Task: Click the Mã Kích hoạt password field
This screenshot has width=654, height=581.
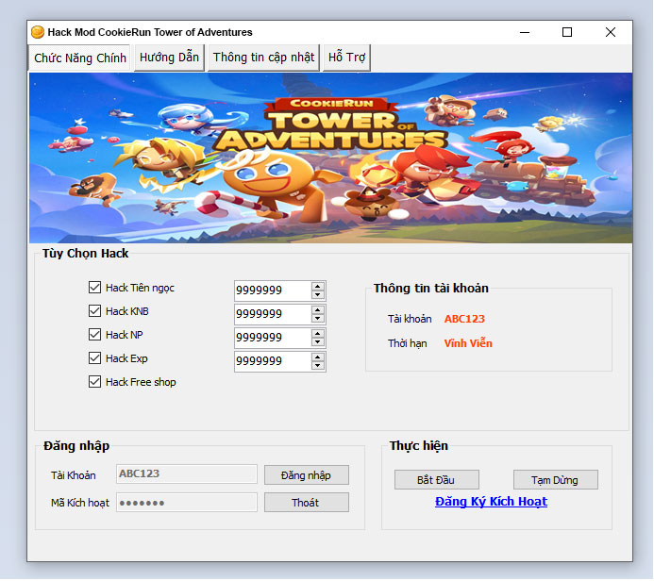Action: point(187,503)
